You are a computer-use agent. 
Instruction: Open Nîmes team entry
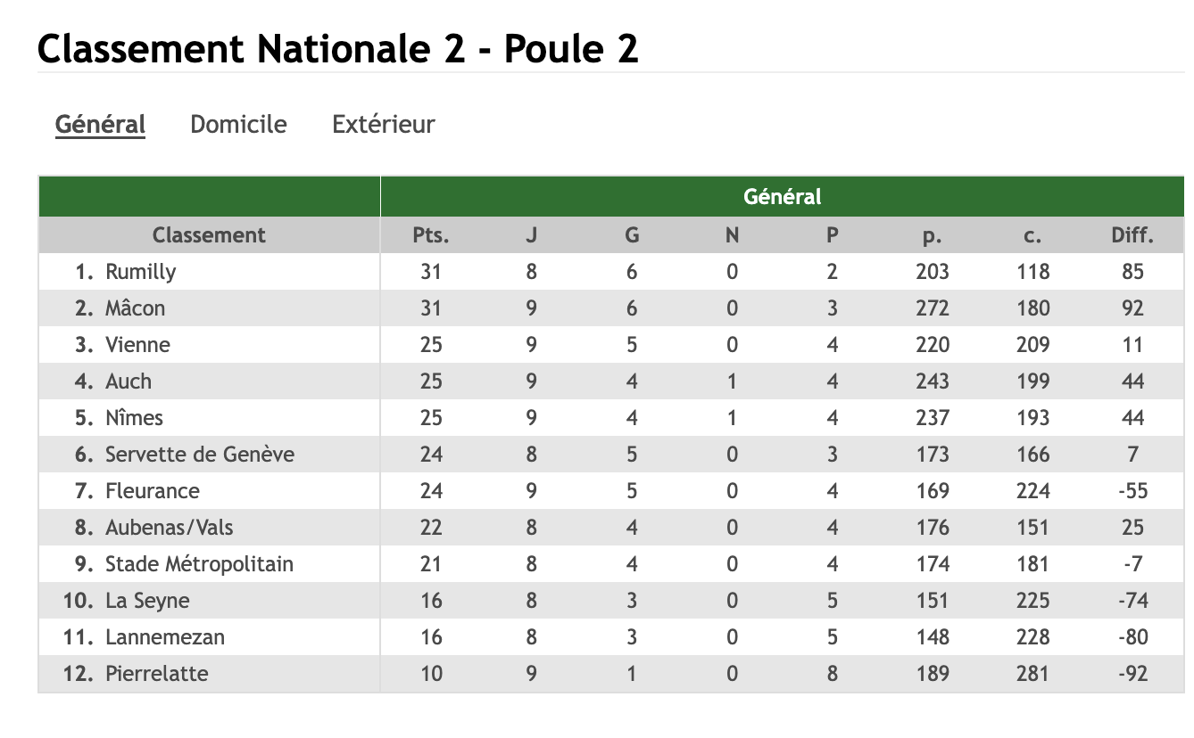(x=134, y=418)
